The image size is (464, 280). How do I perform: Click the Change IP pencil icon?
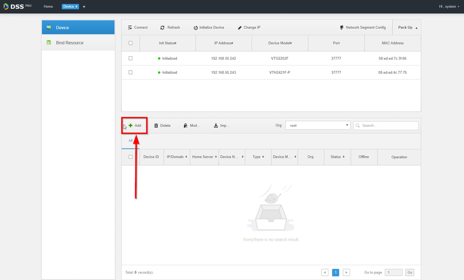click(240, 28)
